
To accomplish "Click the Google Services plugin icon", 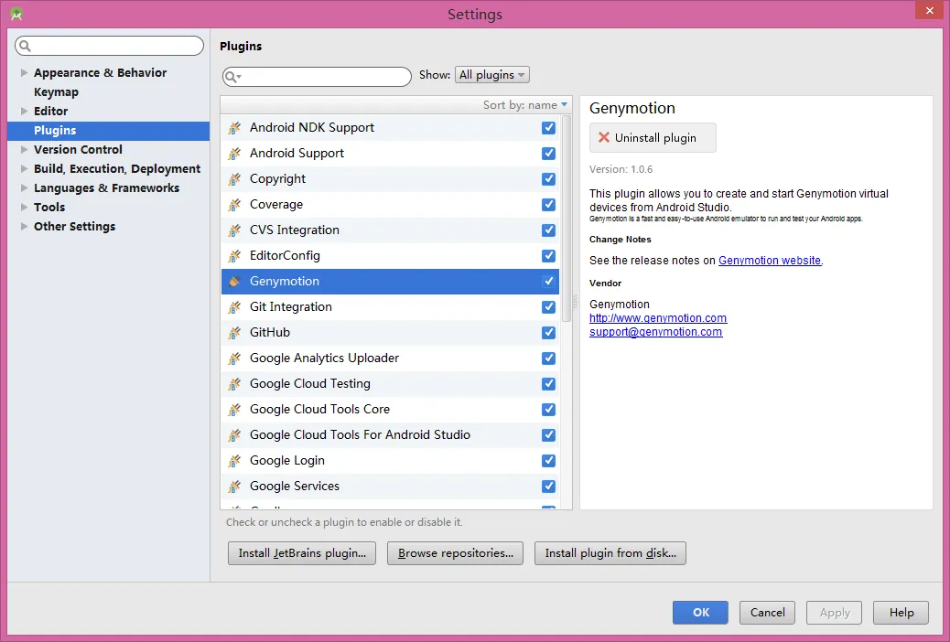I will coord(234,487).
